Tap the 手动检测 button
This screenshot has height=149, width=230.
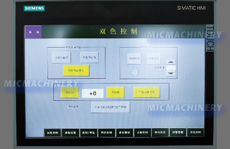[x=134, y=59]
